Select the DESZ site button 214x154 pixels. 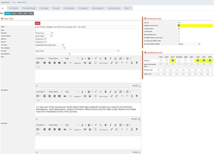point(25,14)
